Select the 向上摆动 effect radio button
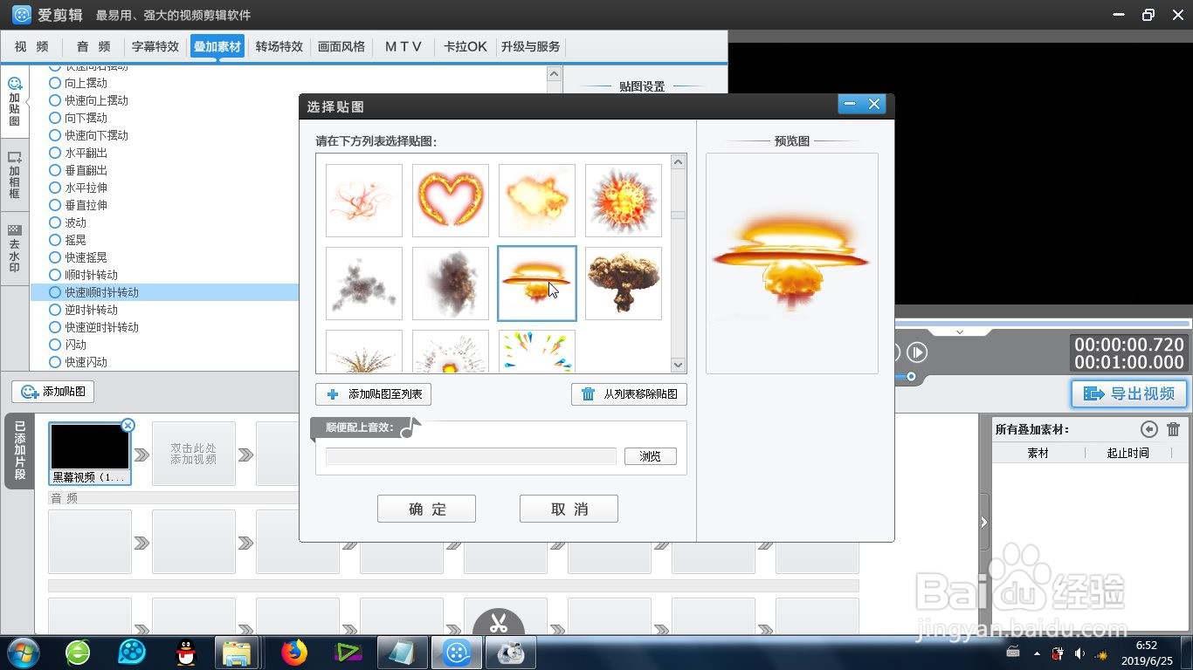Image resolution: width=1193 pixels, height=670 pixels. 56,83
